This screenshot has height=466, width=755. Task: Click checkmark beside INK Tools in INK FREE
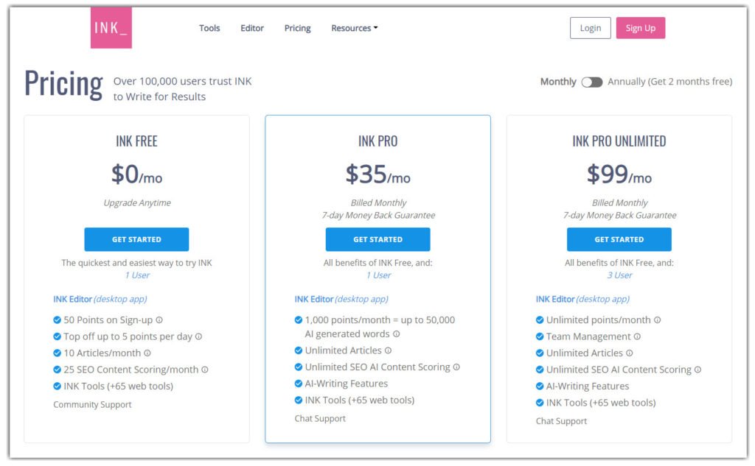tap(57, 386)
